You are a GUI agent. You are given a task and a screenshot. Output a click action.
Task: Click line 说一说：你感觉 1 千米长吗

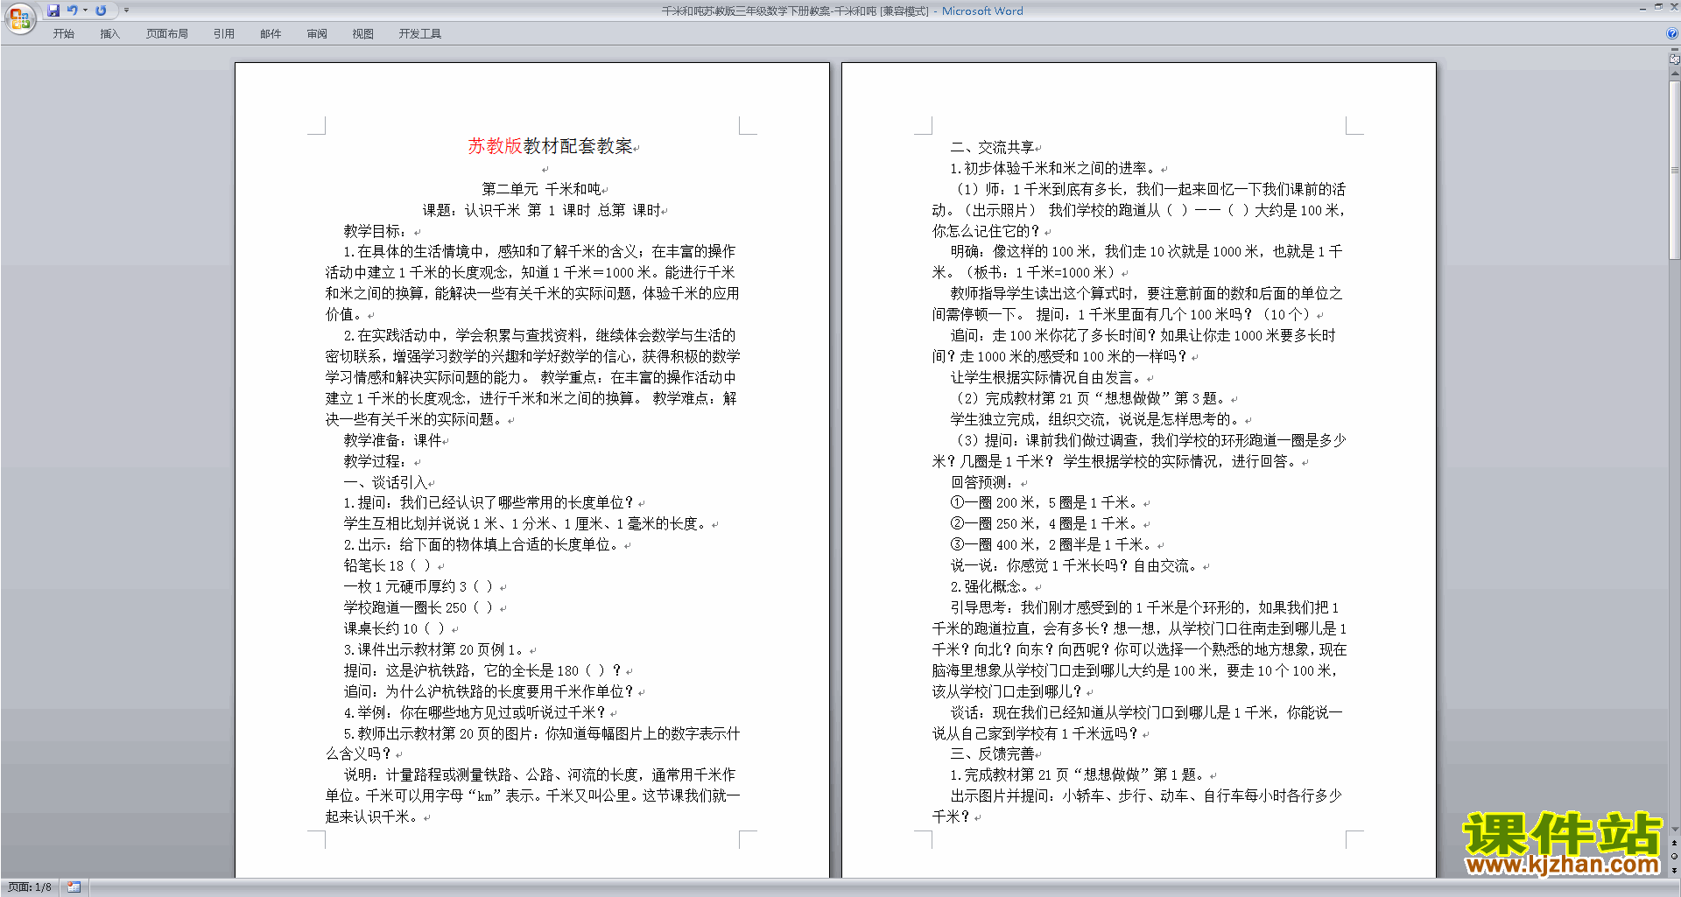tap(1075, 566)
